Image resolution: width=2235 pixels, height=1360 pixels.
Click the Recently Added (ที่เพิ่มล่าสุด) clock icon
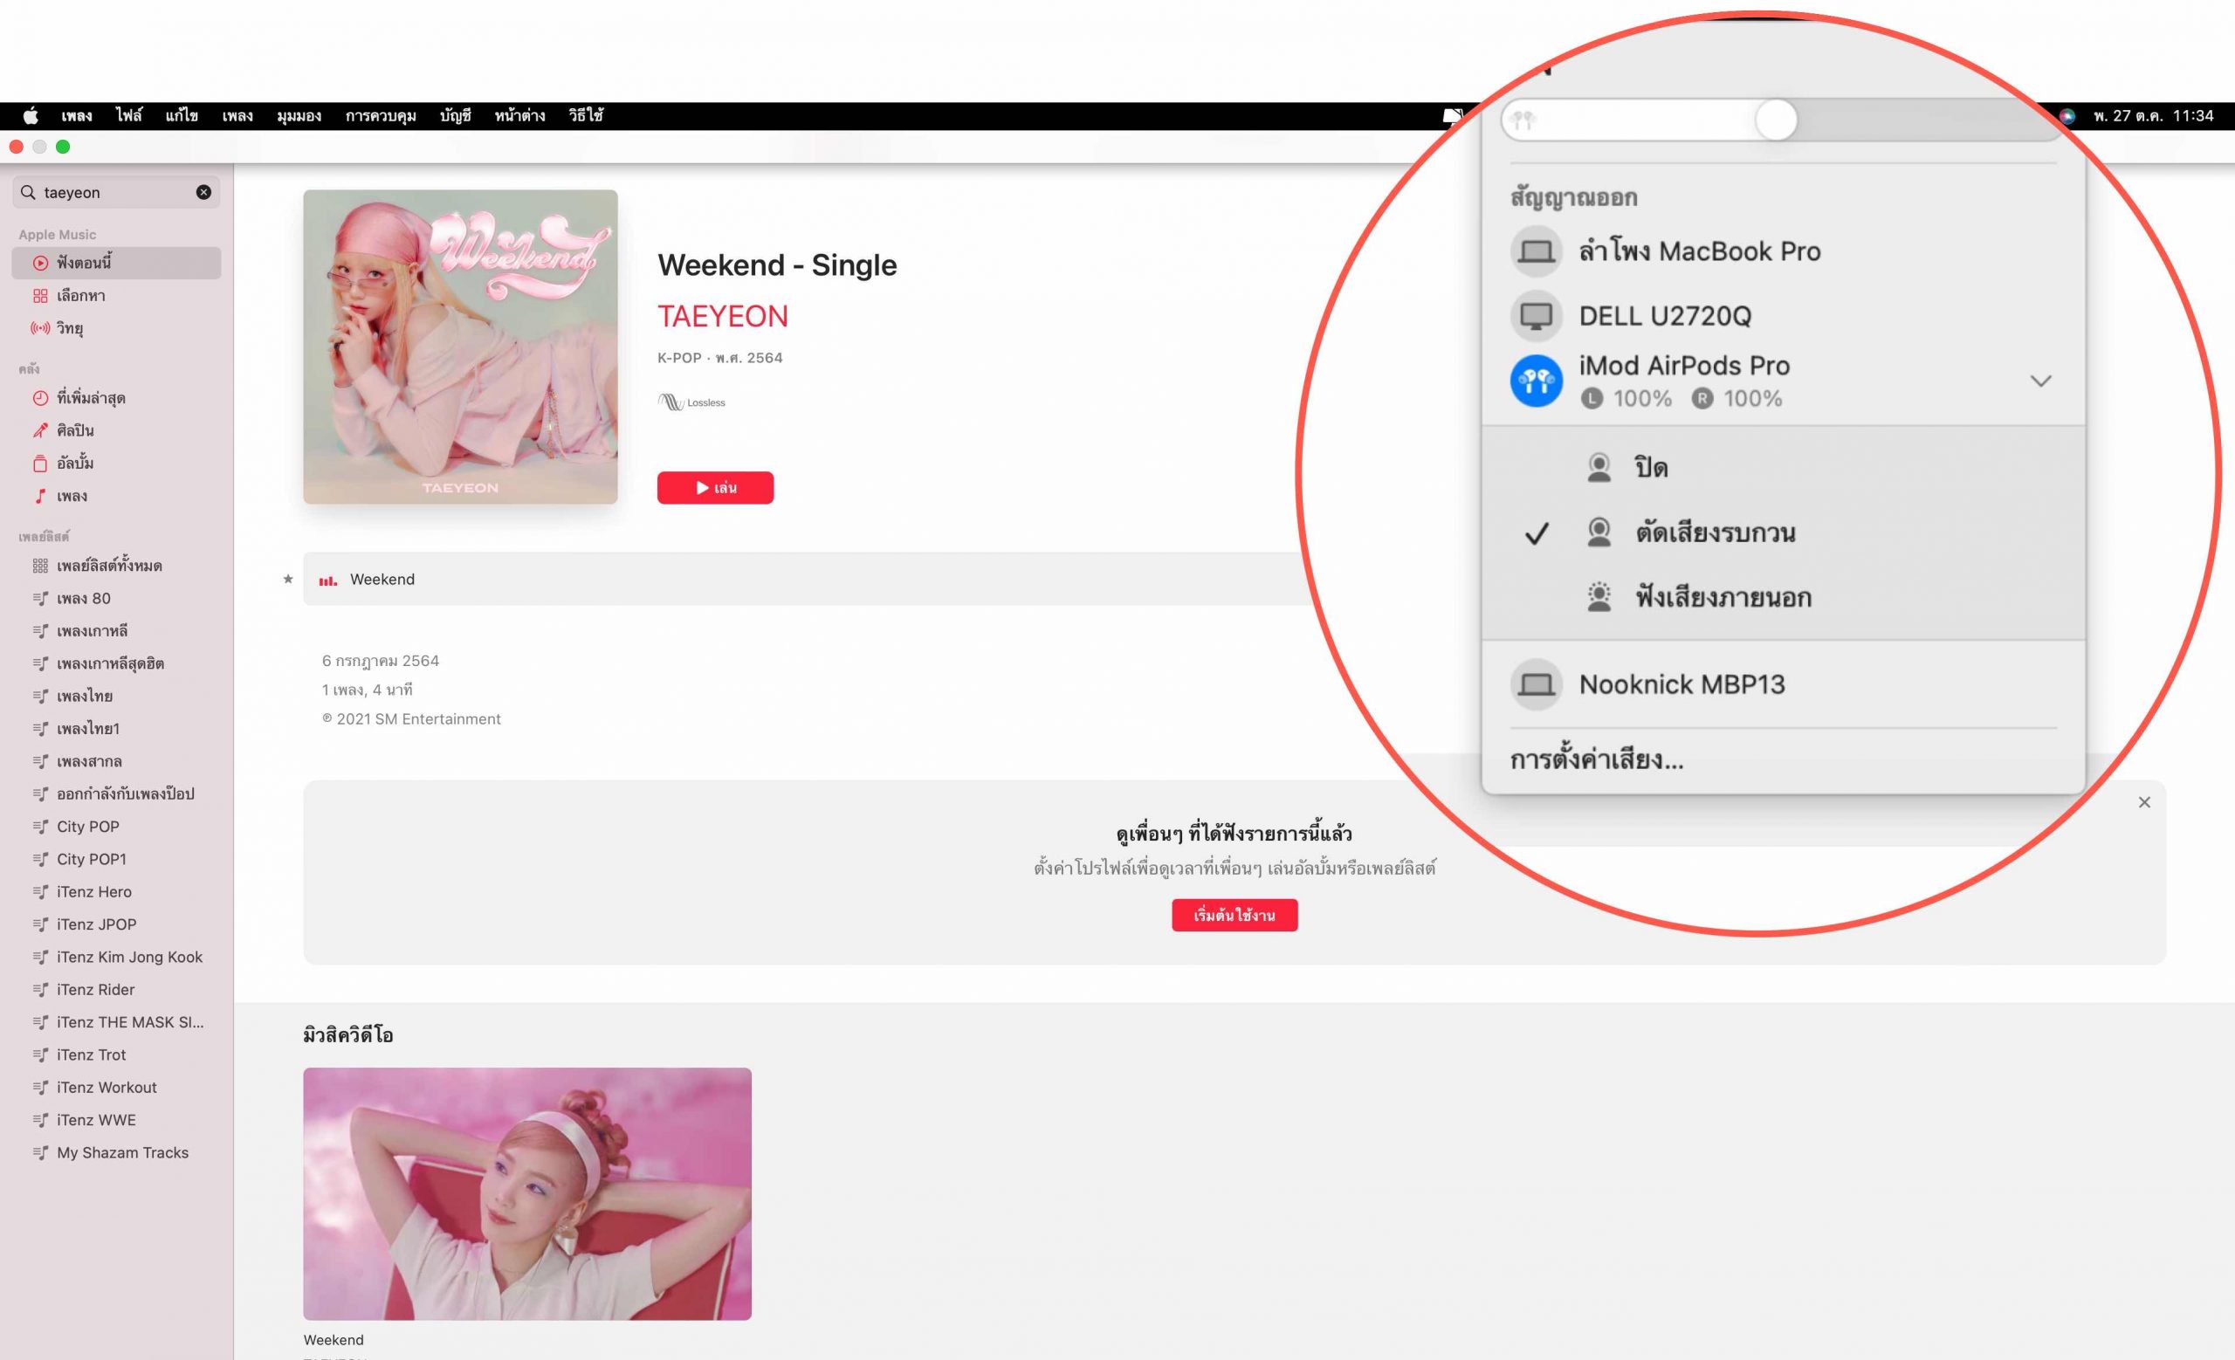coord(40,398)
